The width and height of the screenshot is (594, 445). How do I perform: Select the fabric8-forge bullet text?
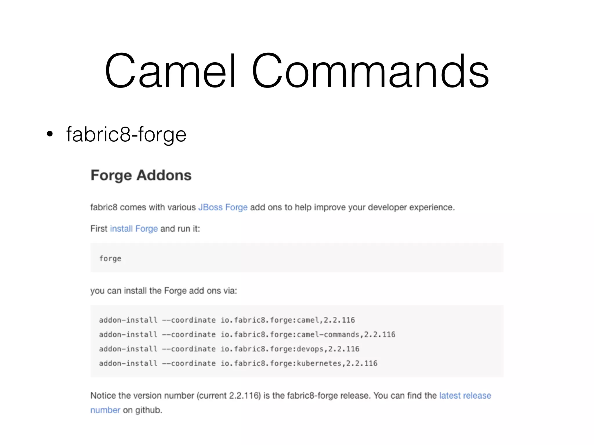coord(126,134)
